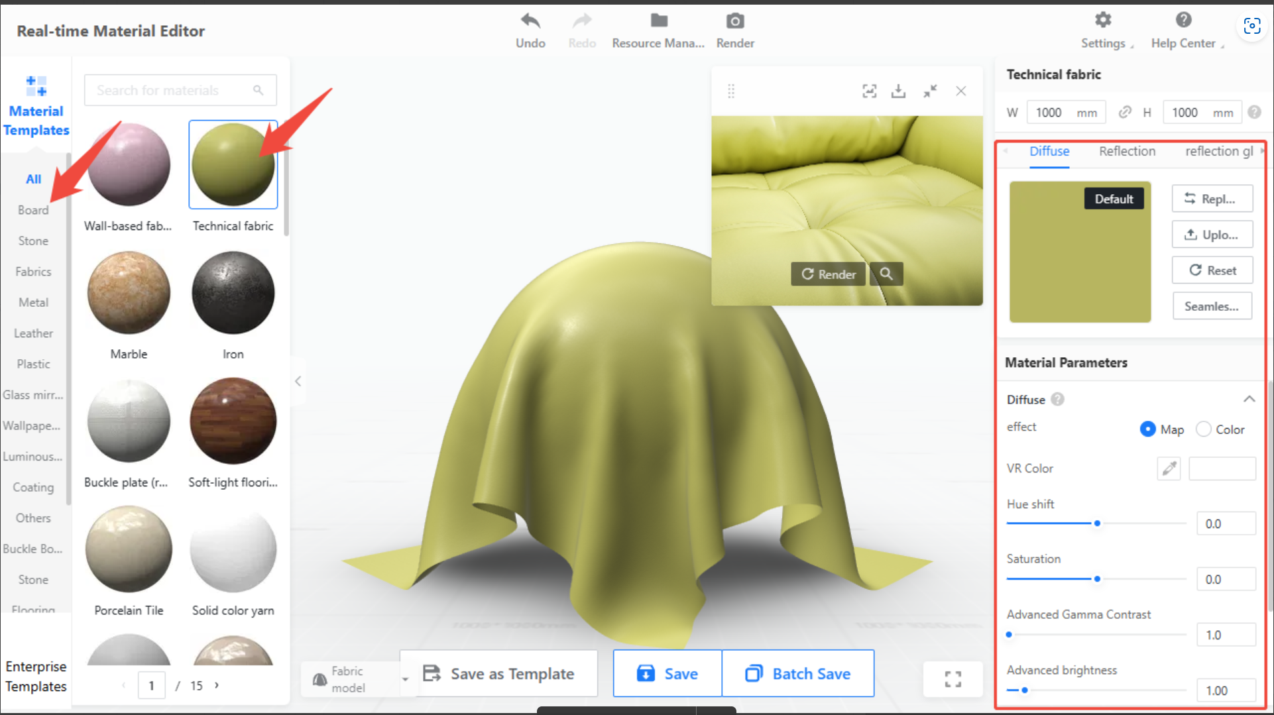Click the page number input box
Image resolution: width=1274 pixels, height=715 pixels.
[152, 685]
